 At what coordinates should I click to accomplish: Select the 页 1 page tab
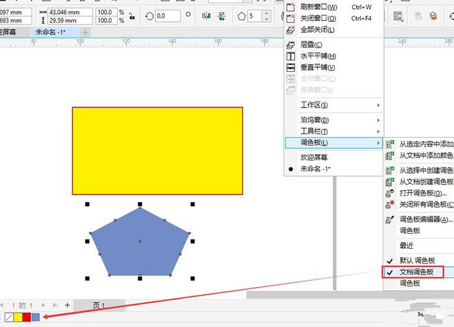pyautogui.click(x=99, y=306)
